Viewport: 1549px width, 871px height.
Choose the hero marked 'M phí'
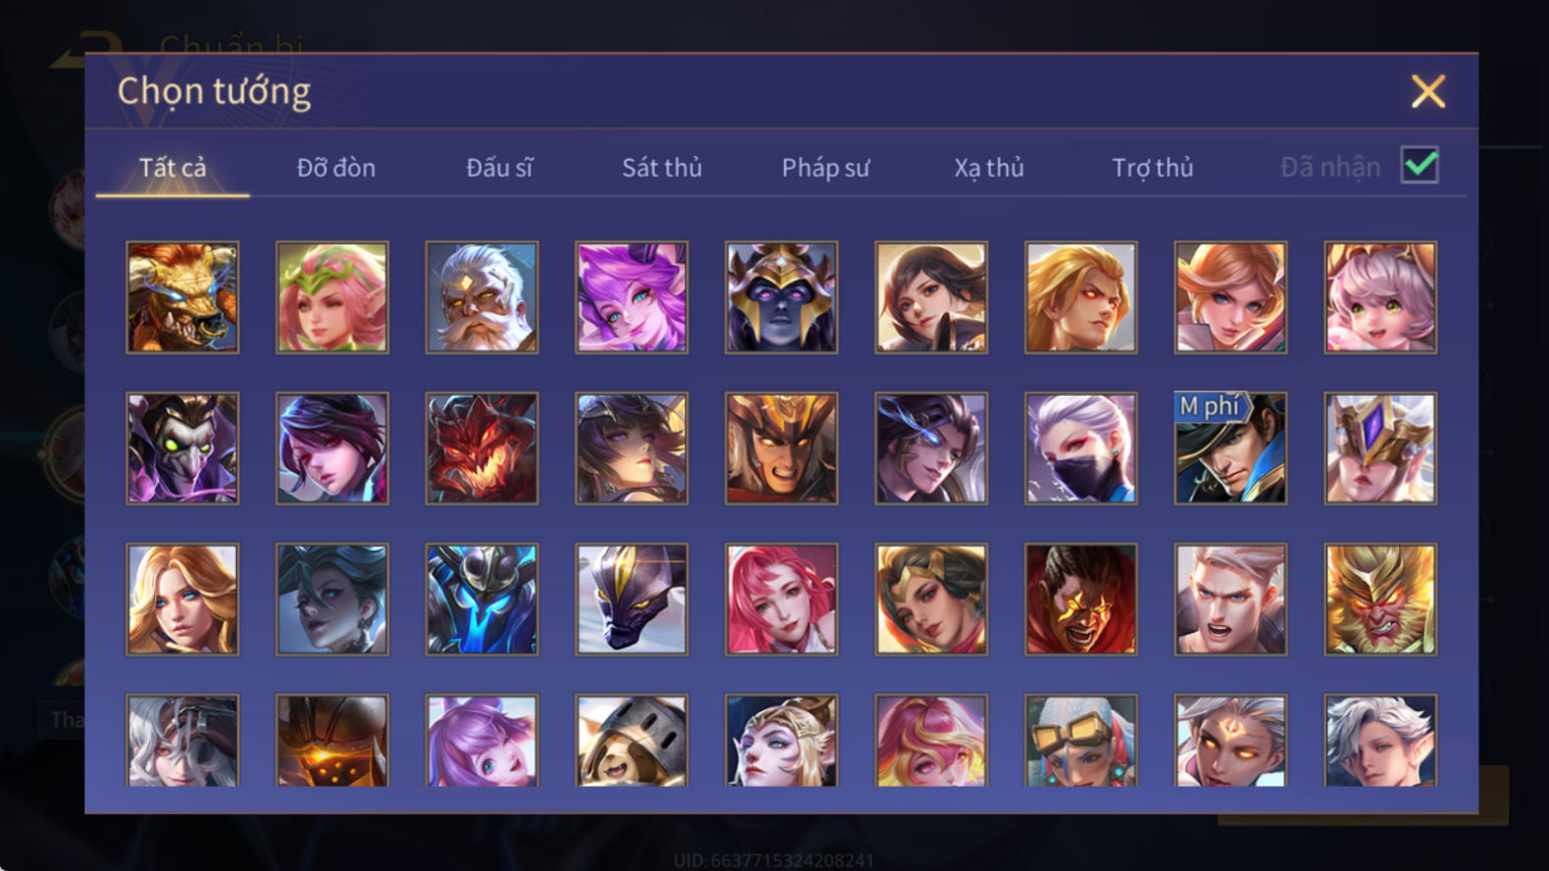coord(1230,449)
